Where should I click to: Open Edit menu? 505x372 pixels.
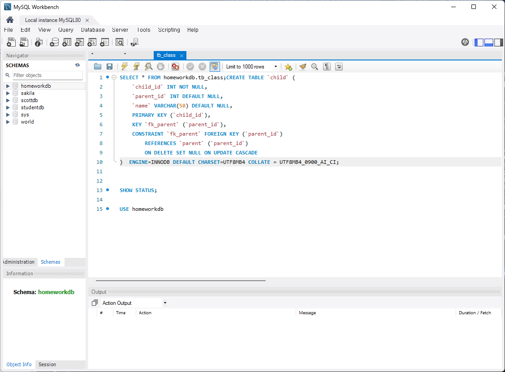(26, 30)
